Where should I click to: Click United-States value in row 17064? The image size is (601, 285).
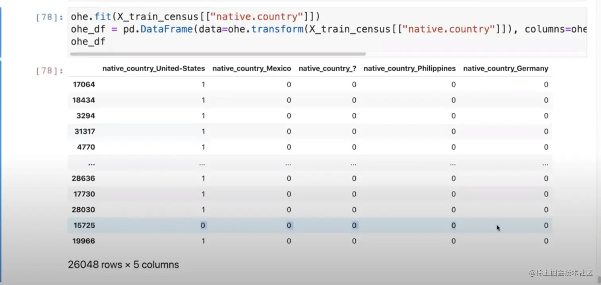coord(203,84)
